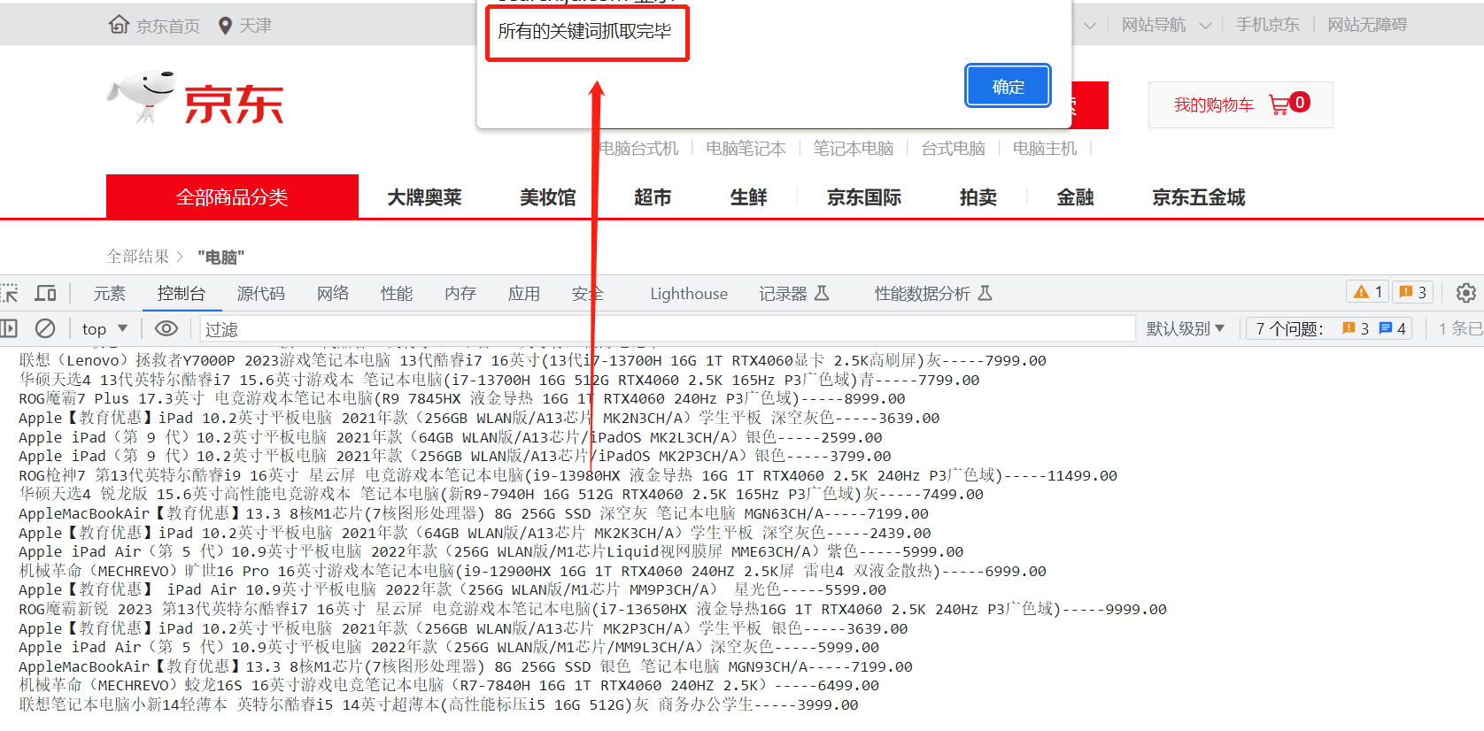Go to 大牌奥莱 nav item
Image resolution: width=1484 pixels, height=731 pixels.
pos(424,196)
